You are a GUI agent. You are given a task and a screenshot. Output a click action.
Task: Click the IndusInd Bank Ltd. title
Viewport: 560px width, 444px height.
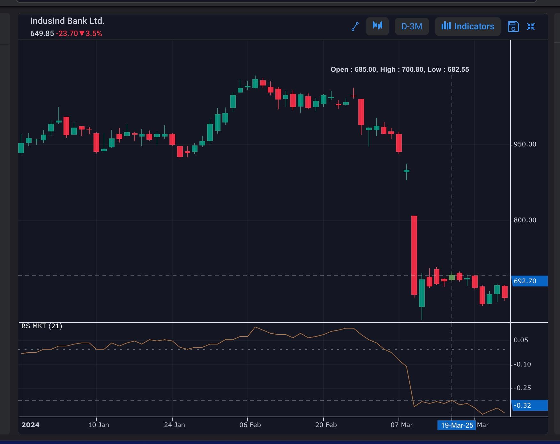[67, 21]
